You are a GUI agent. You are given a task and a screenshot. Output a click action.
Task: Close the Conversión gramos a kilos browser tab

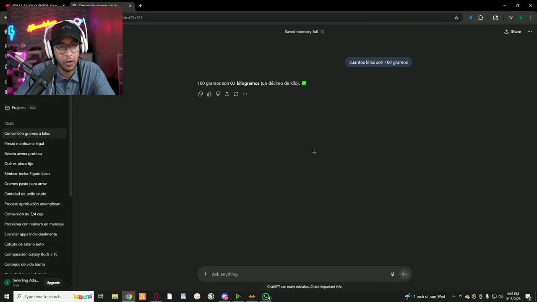pos(130,6)
